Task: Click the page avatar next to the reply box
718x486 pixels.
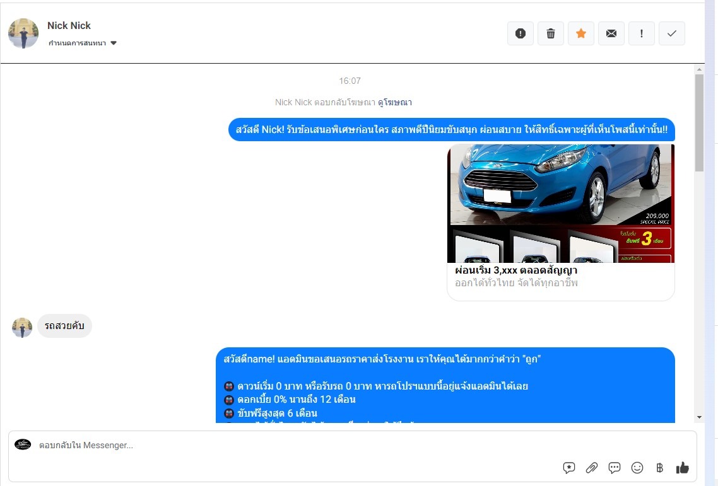Action: tap(23, 444)
